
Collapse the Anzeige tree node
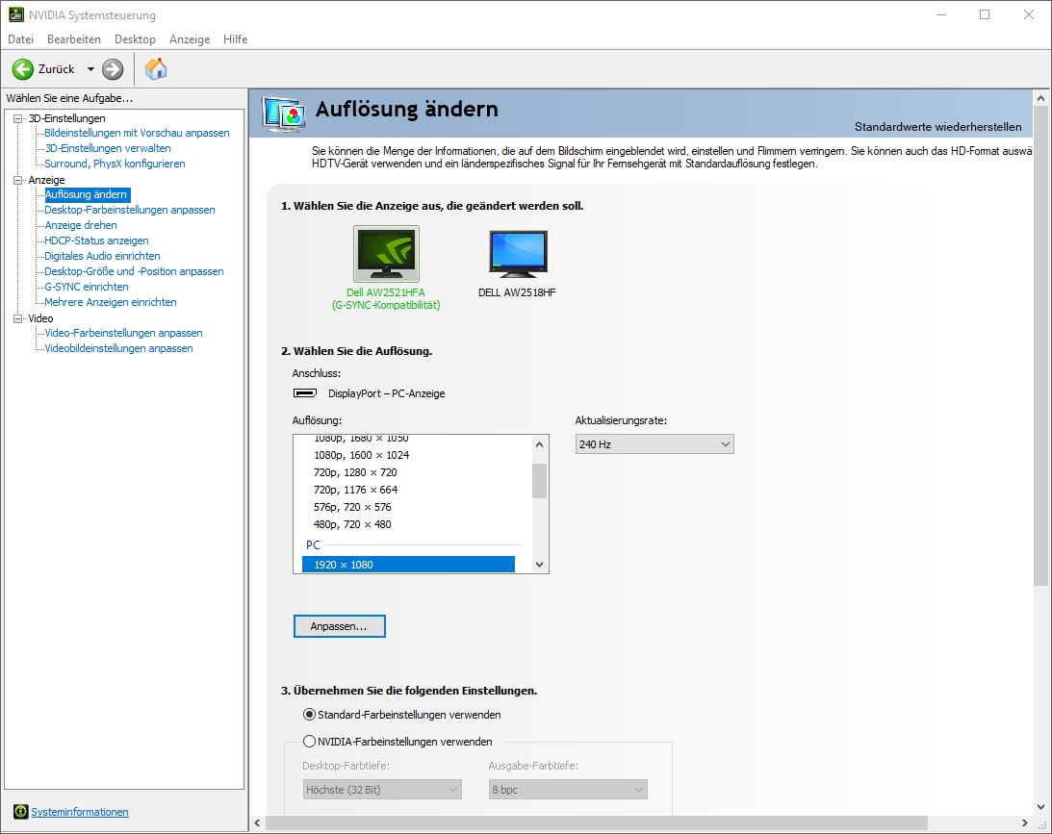[x=18, y=180]
